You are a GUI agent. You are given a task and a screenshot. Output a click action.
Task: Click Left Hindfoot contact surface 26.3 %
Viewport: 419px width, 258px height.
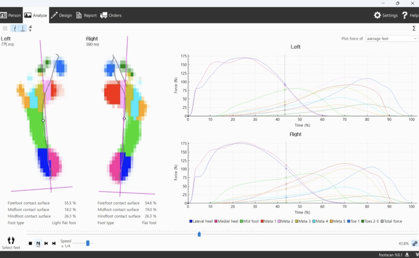pyautogui.click(x=42, y=216)
